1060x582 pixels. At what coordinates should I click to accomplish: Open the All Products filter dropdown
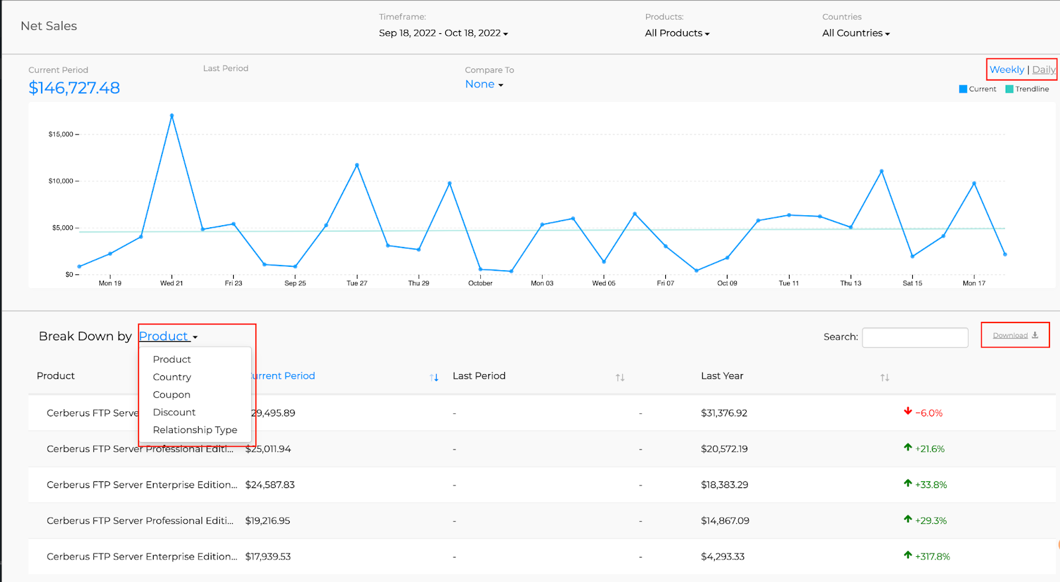(x=677, y=33)
